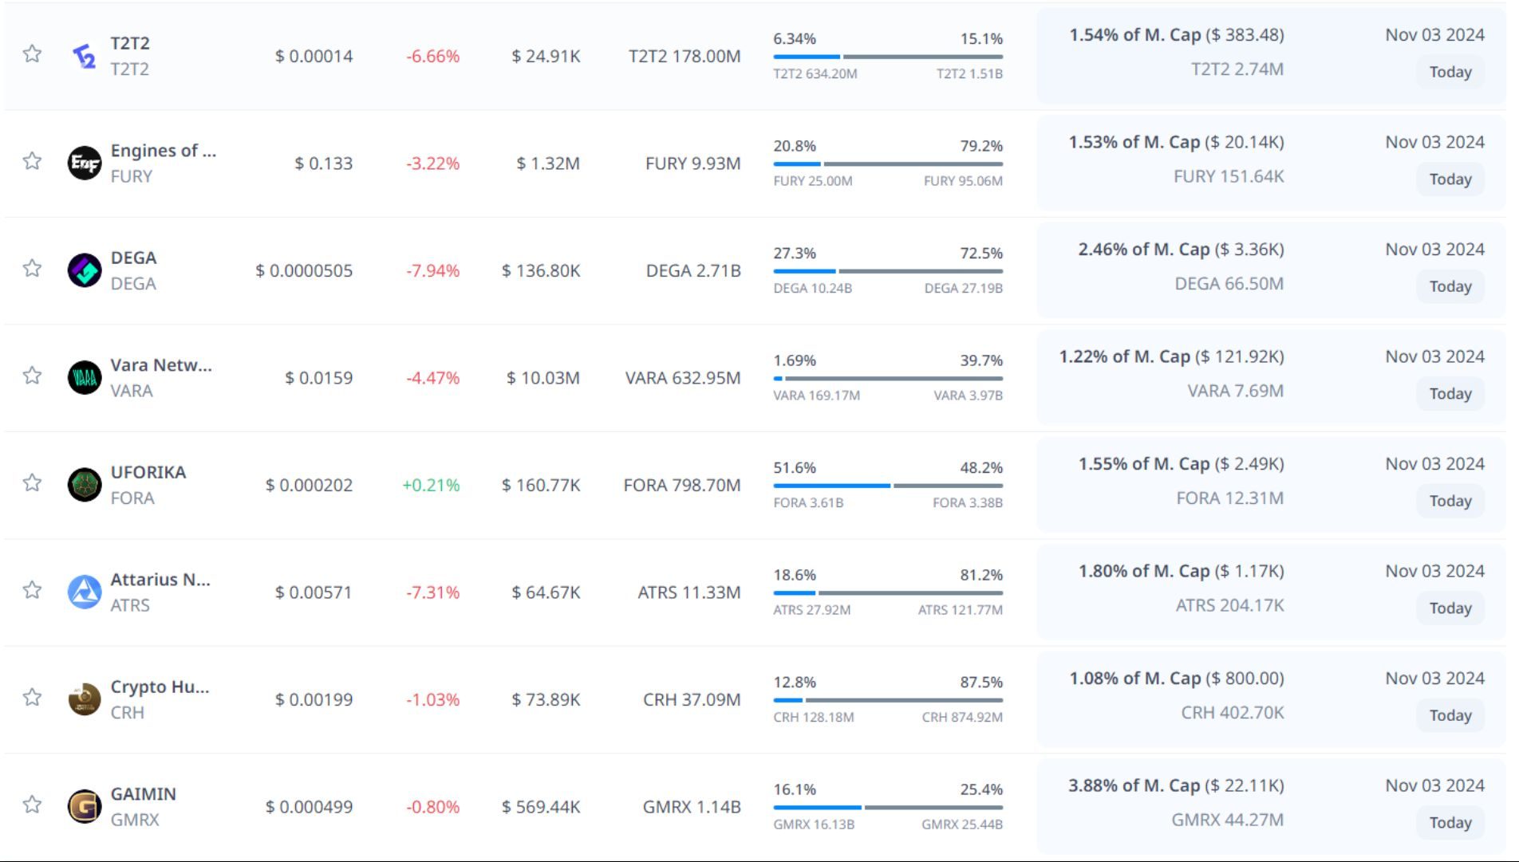Click the Attarius Network logo icon
1519x862 pixels.
84,592
